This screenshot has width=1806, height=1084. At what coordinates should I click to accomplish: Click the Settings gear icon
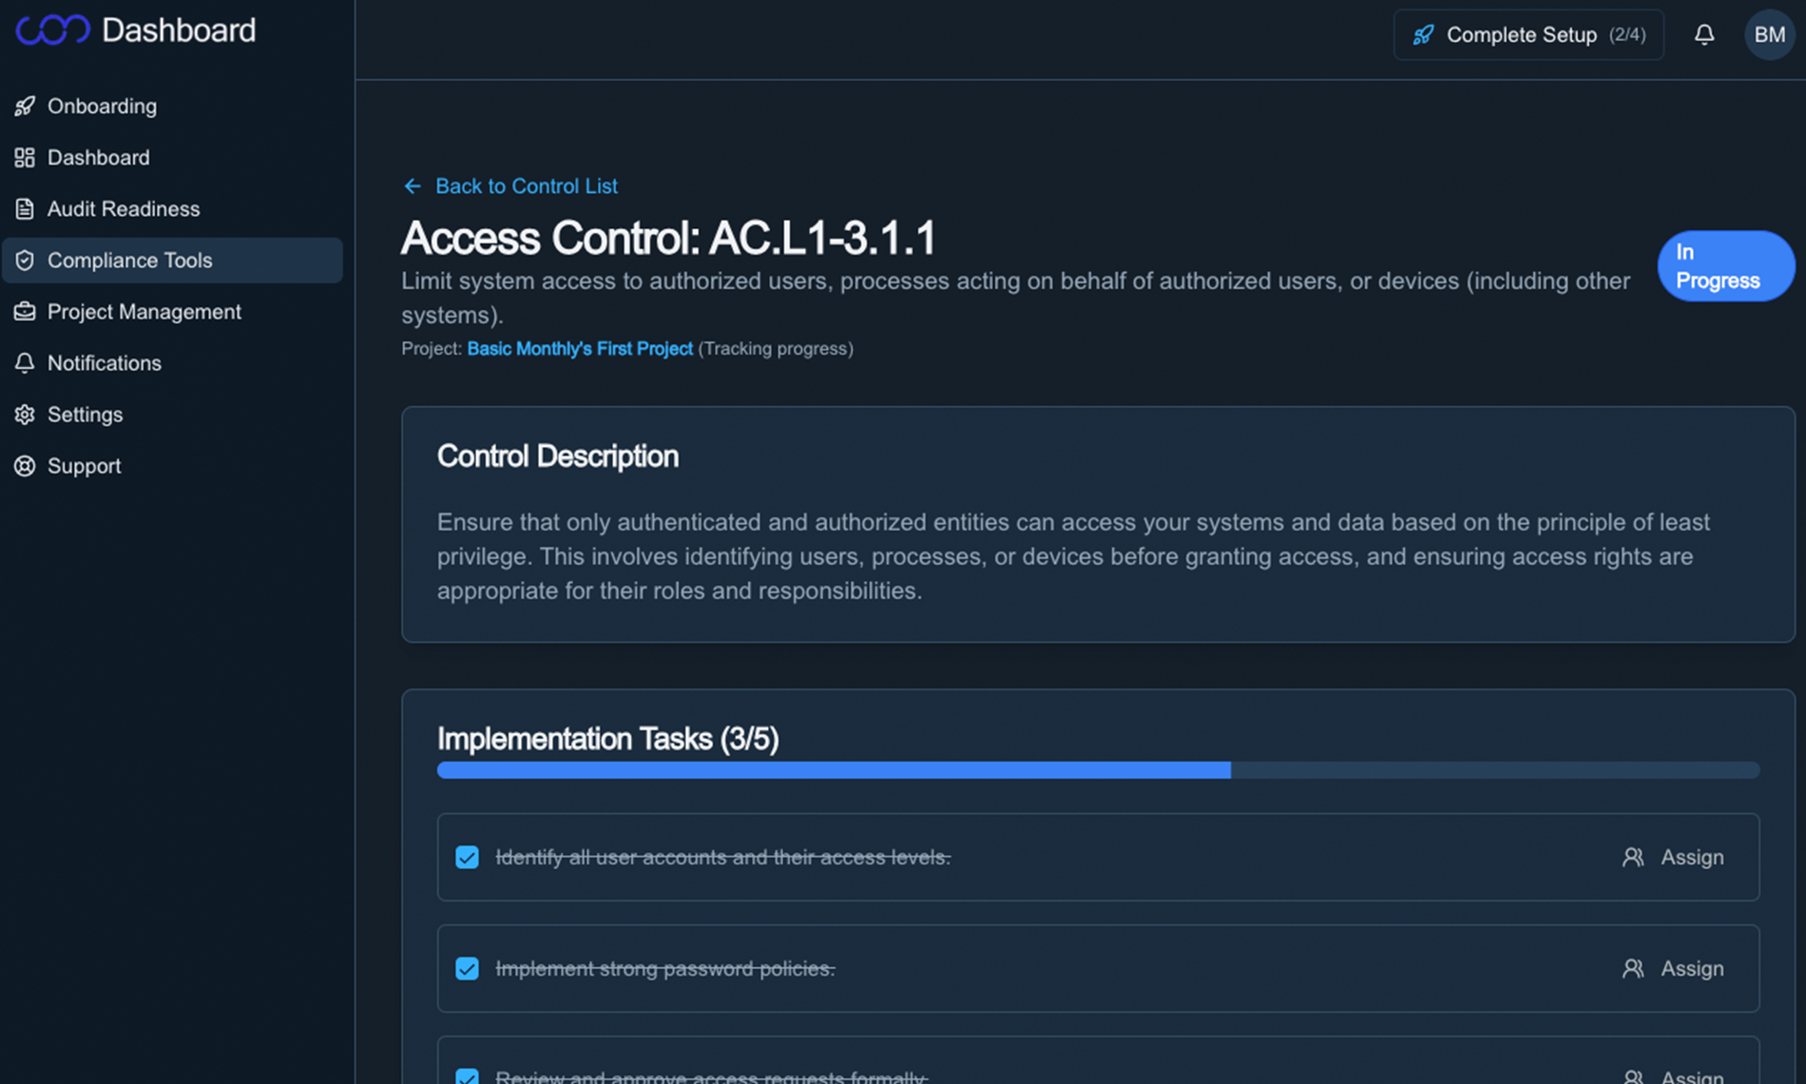click(25, 414)
